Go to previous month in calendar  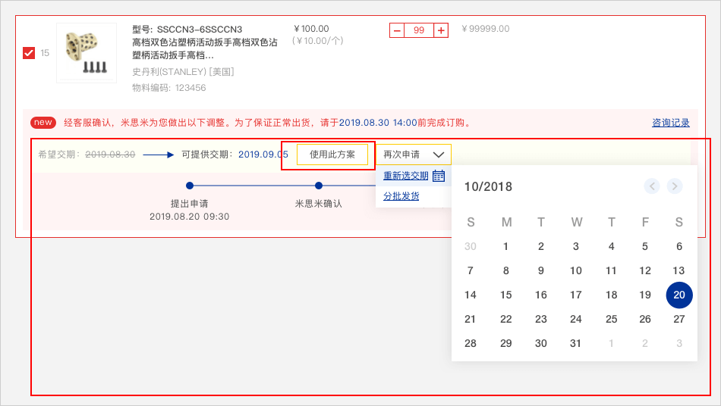click(x=652, y=186)
